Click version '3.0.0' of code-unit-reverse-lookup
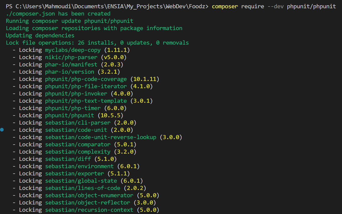The width and height of the screenshot is (342, 214). pyautogui.click(x=171, y=137)
